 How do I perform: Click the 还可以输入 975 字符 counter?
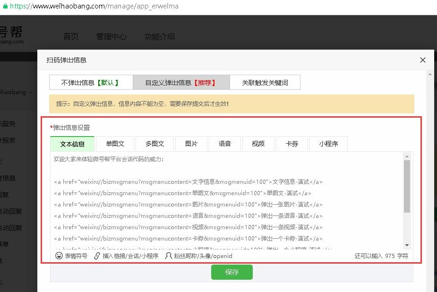(x=381, y=256)
